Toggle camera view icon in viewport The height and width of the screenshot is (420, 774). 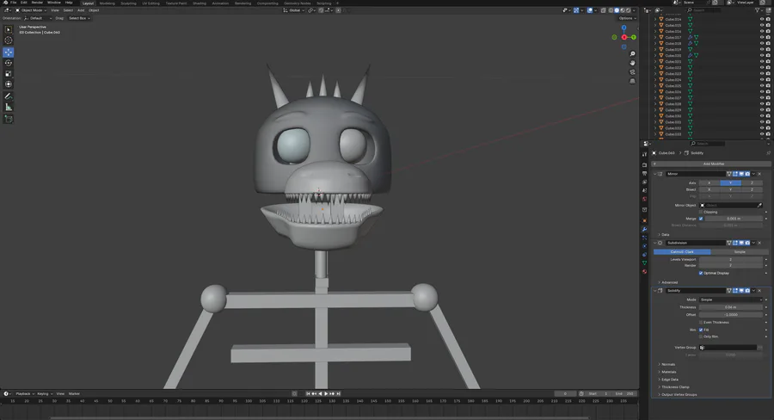coord(632,72)
